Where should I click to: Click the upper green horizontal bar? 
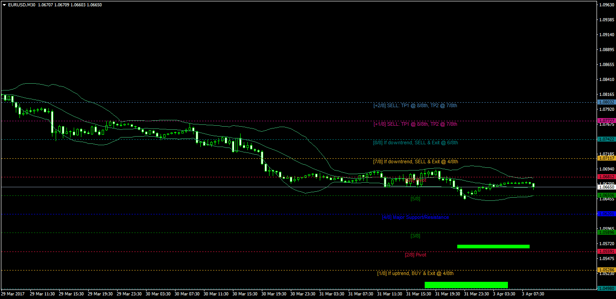pos(493,247)
